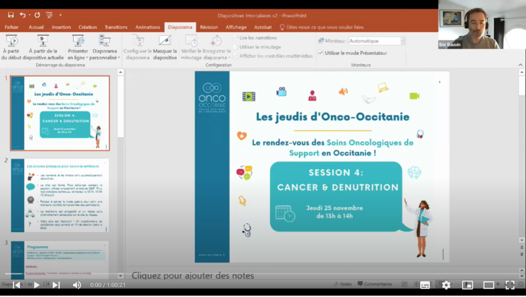
Task: Toggle 'Lire les narrations' checkbox
Action: coord(235,38)
